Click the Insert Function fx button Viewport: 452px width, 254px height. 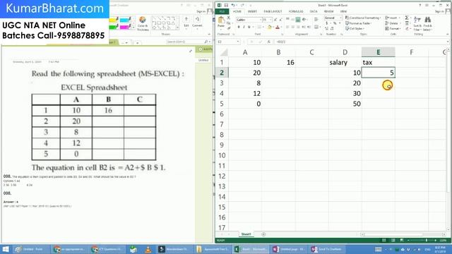tap(268, 42)
